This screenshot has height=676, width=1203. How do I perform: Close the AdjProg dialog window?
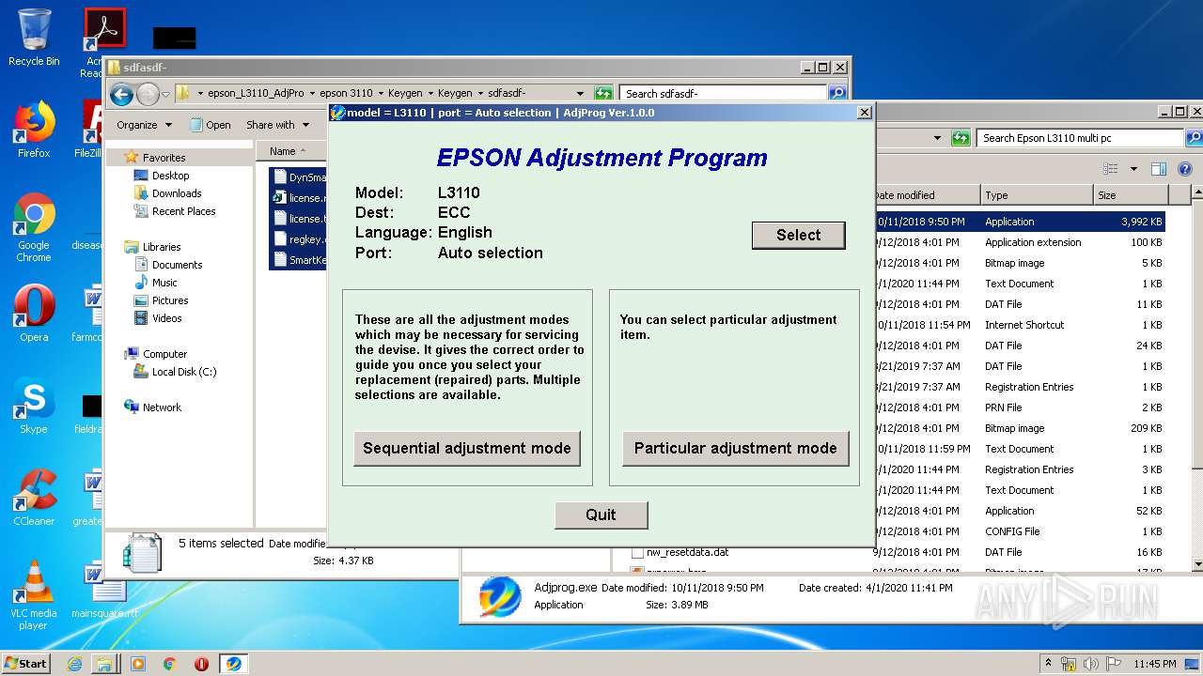pos(864,113)
